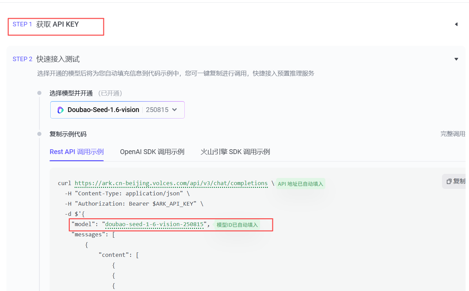This screenshot has width=469, height=291.
Task: Collapse the STEP 2 快速接入测试 arrow
Action: point(456,59)
